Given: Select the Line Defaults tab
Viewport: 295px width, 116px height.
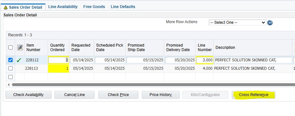Looking at the screenshot, I should (x=123, y=7).
